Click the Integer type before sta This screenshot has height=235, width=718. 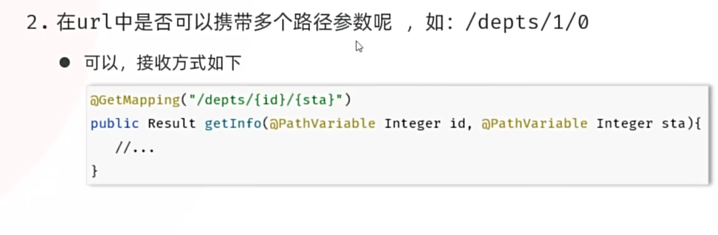[x=624, y=124]
